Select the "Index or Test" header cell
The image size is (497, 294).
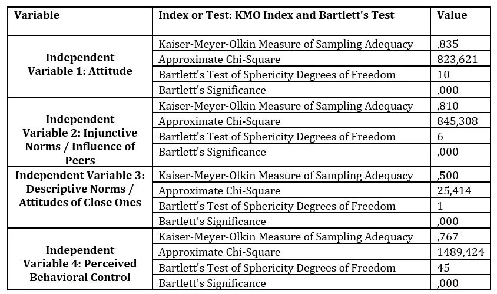pos(276,16)
